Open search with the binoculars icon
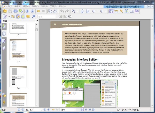This screenshot has width=155, height=113. (x=127, y=11)
